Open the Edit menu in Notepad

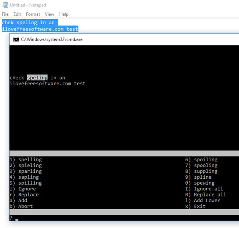[x=17, y=14]
